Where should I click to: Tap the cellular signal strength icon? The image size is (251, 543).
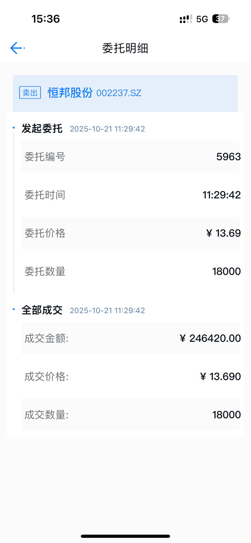(x=186, y=19)
